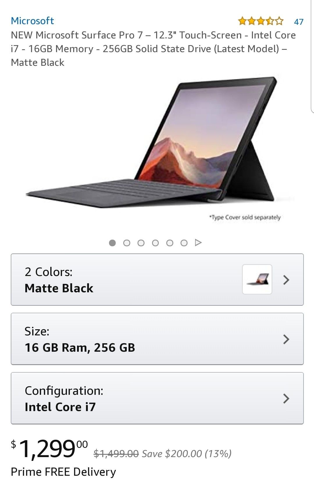Screen dimensions: 314x483
Task: Open the Size 16 GB Ram selector
Action: [157, 339]
